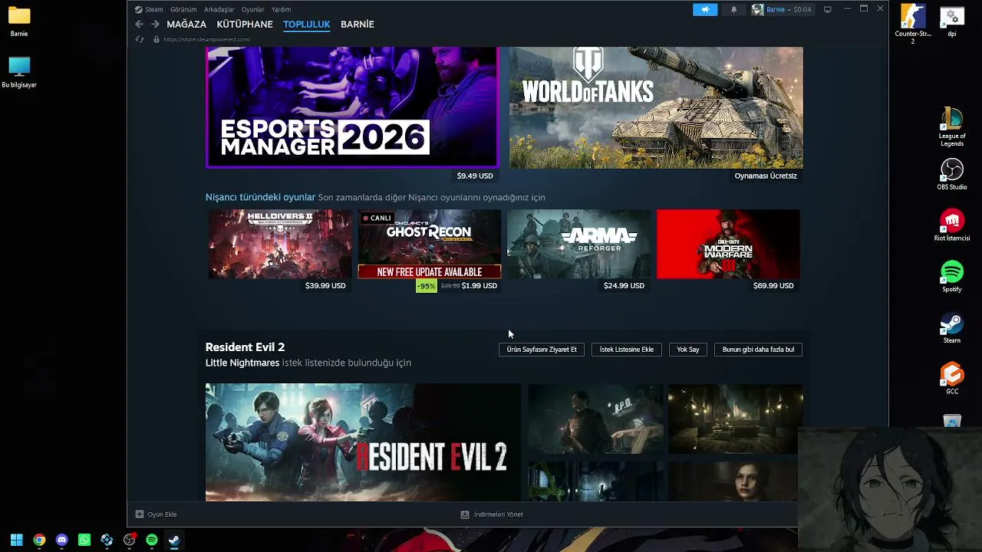Open the Modern Warfare III game capsule
Screen dimensions: 982x552
coord(728,244)
